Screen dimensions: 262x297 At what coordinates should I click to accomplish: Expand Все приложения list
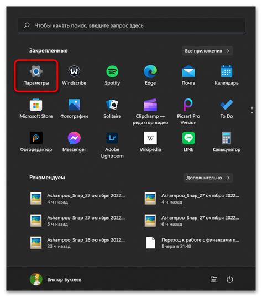[207, 51]
